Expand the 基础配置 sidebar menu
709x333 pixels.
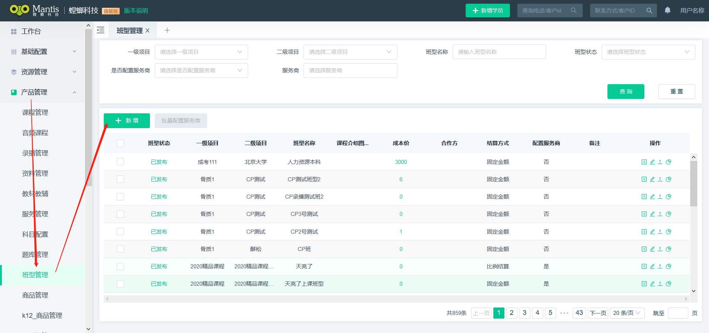[x=42, y=52]
